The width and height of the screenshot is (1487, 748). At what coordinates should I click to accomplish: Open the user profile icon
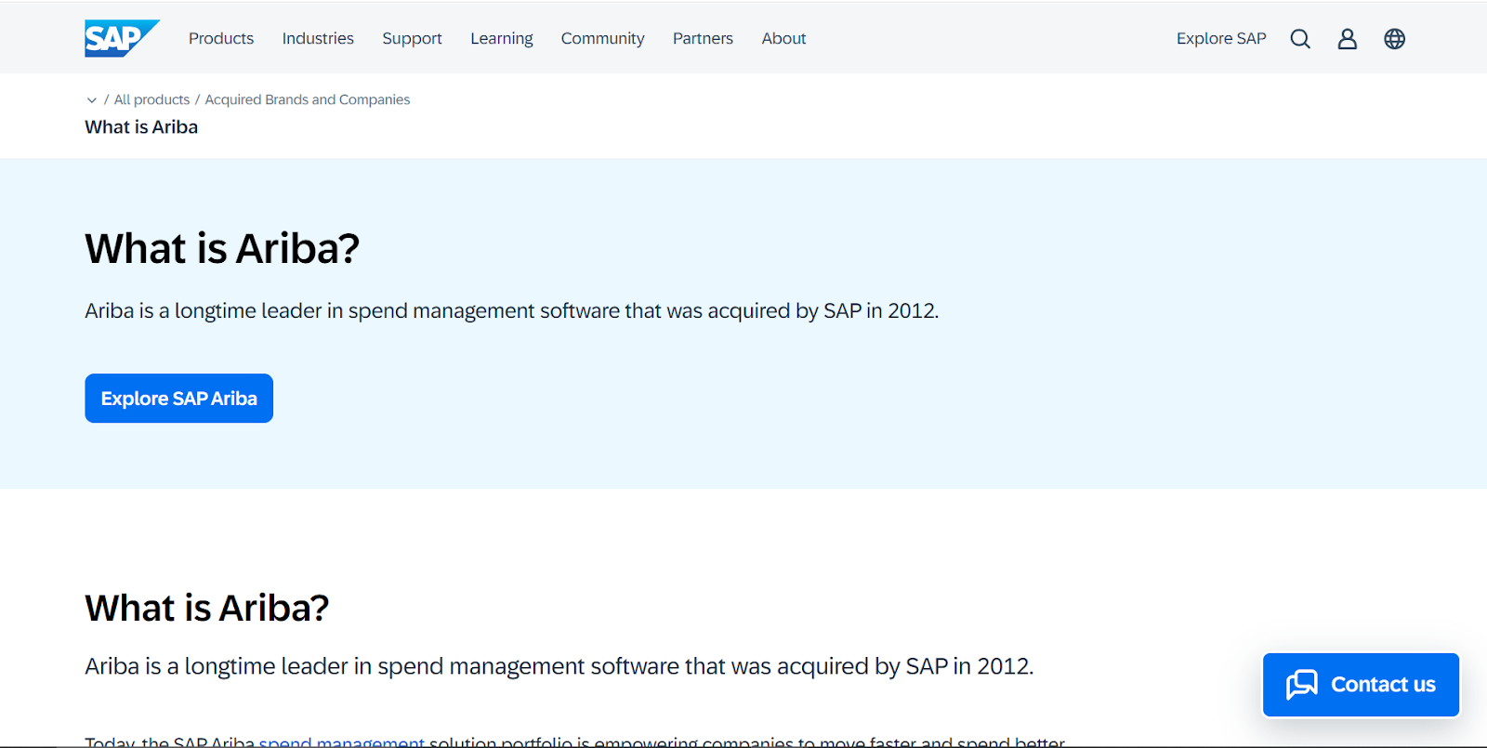tap(1347, 39)
